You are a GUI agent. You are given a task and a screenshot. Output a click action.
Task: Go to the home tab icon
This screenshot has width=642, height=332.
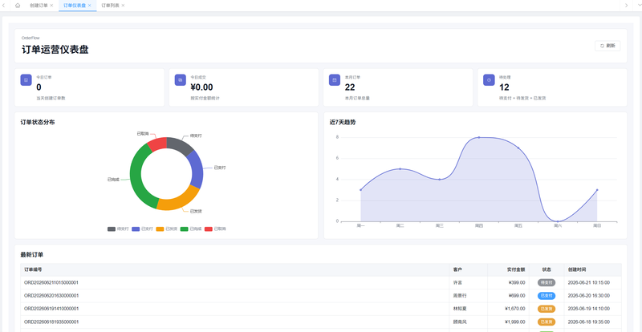pyautogui.click(x=18, y=6)
